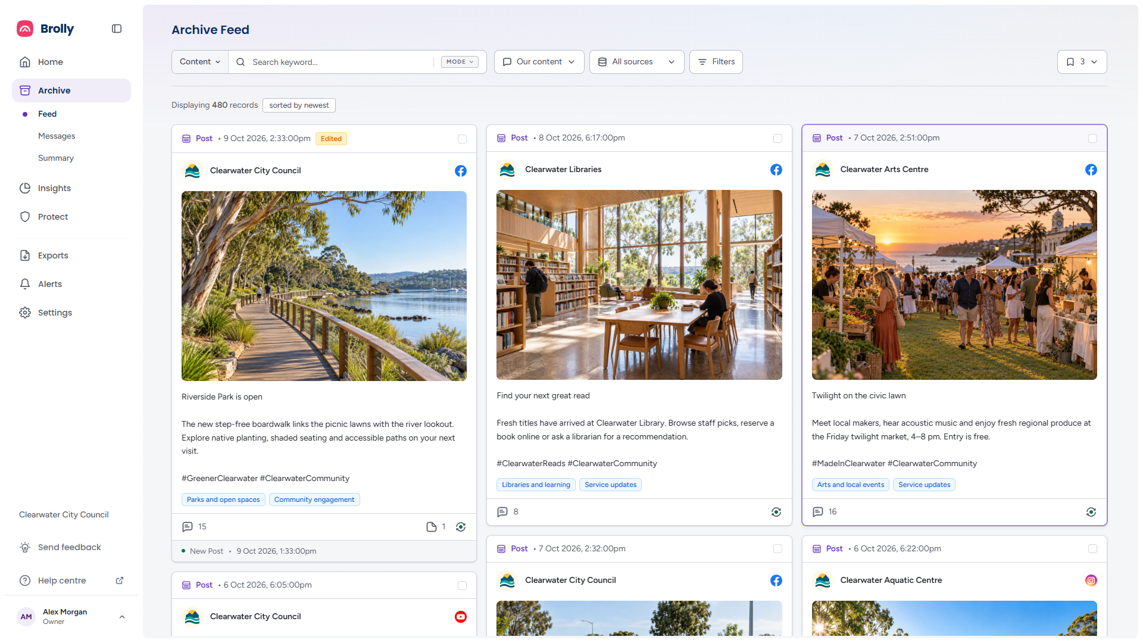This screenshot has width=1143, height=643.
Task: Open Exports in sidebar
Action: (x=71, y=255)
